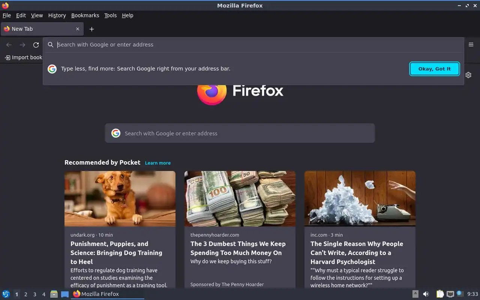This screenshot has height=300, width=480.
Task: Open The 3 Dumbest Things article
Action: [238, 248]
